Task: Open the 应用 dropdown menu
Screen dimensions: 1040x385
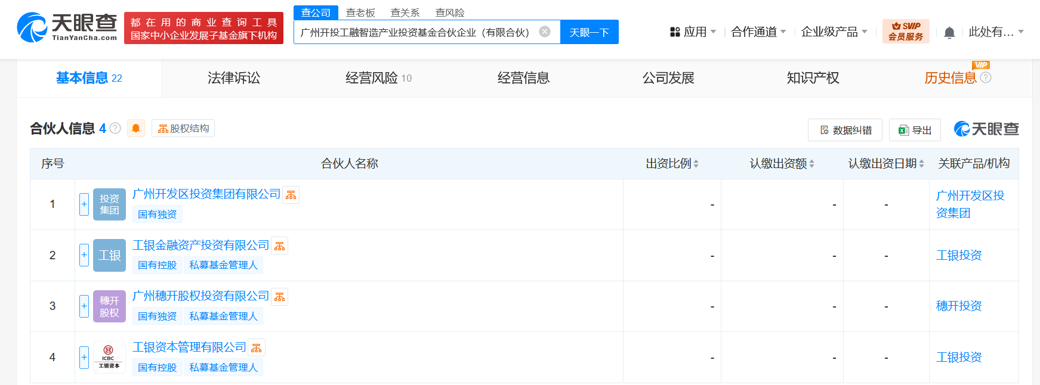Action: point(693,32)
